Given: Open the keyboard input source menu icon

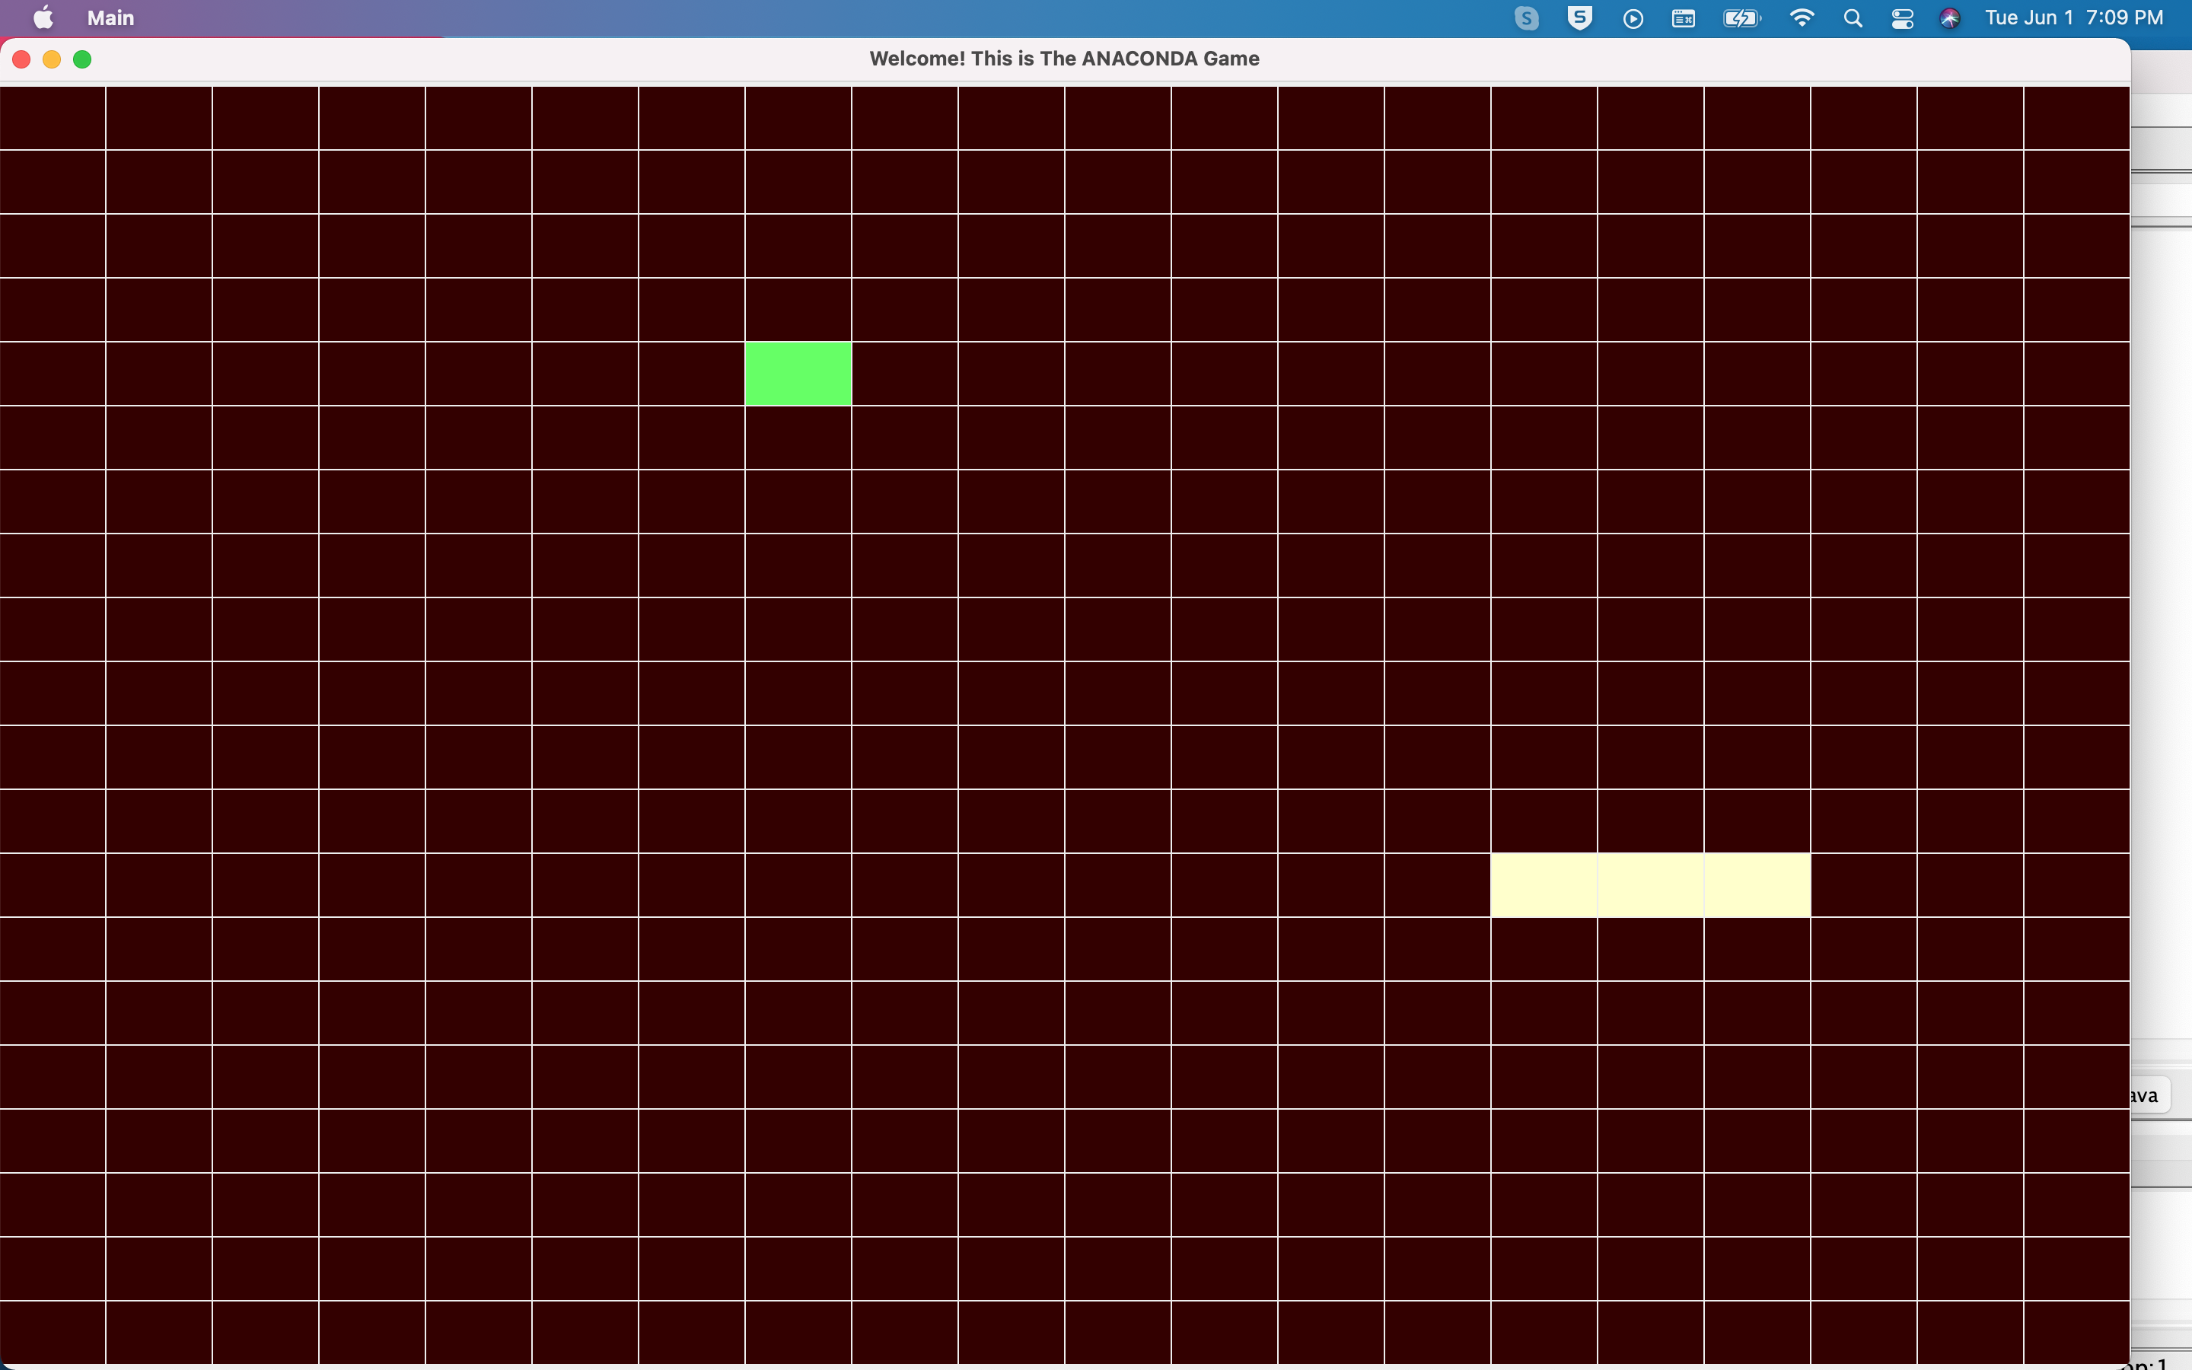Looking at the screenshot, I should (1684, 18).
